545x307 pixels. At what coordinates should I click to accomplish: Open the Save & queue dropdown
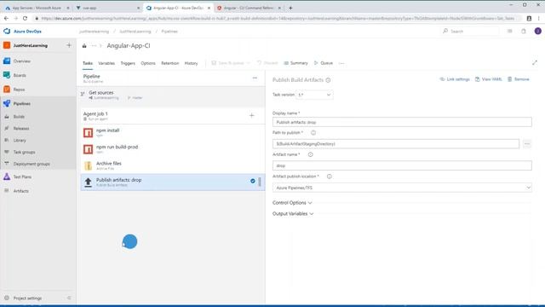click(231, 63)
